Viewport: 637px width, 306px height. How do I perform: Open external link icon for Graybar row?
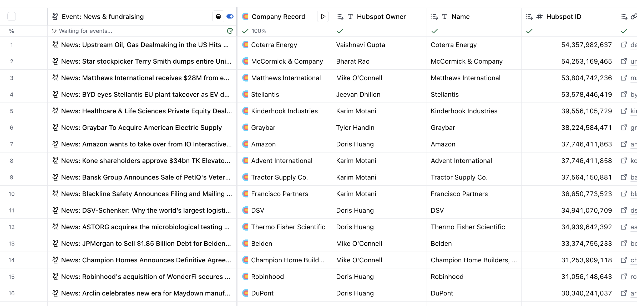tap(624, 127)
